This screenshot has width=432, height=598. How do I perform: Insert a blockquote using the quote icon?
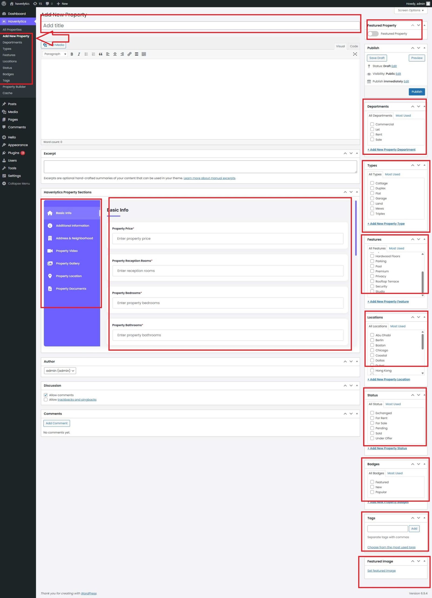[x=100, y=54]
